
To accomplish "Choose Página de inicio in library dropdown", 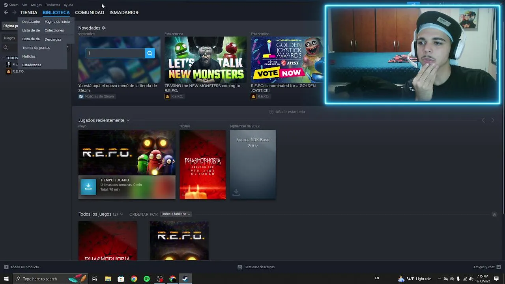I will coord(57,22).
